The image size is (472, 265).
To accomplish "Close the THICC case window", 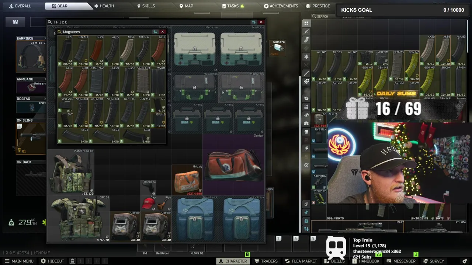I will point(261,22).
